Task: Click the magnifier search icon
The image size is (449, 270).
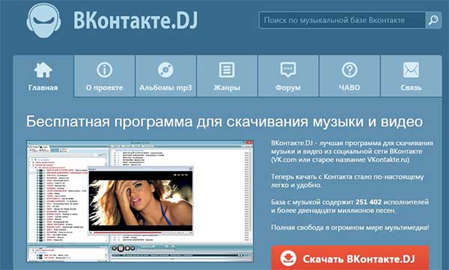Action: point(433,19)
